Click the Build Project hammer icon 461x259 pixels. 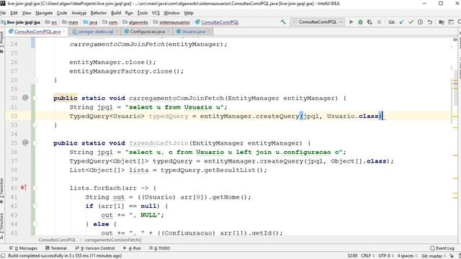tap(283, 22)
